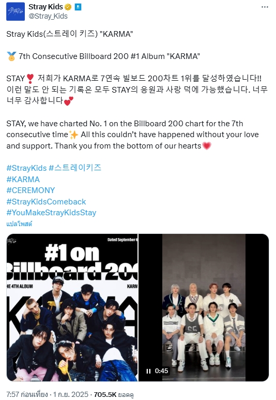Image resolution: width=276 pixels, height=400 pixels.
Task: Open the #KARMA hashtag link
Action: (23, 180)
